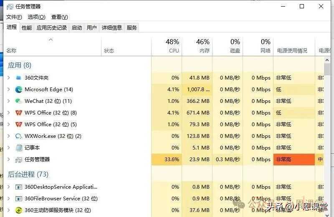Expand WPS Office (32 位) (5) group
The image size is (334, 217).
tap(8, 125)
